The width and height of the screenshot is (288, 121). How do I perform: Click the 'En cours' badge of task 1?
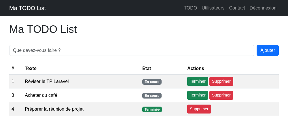[152, 82]
